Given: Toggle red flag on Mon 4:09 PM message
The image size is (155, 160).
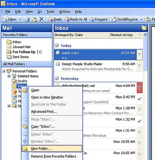Looking at the screenshot, I should click(139, 87).
